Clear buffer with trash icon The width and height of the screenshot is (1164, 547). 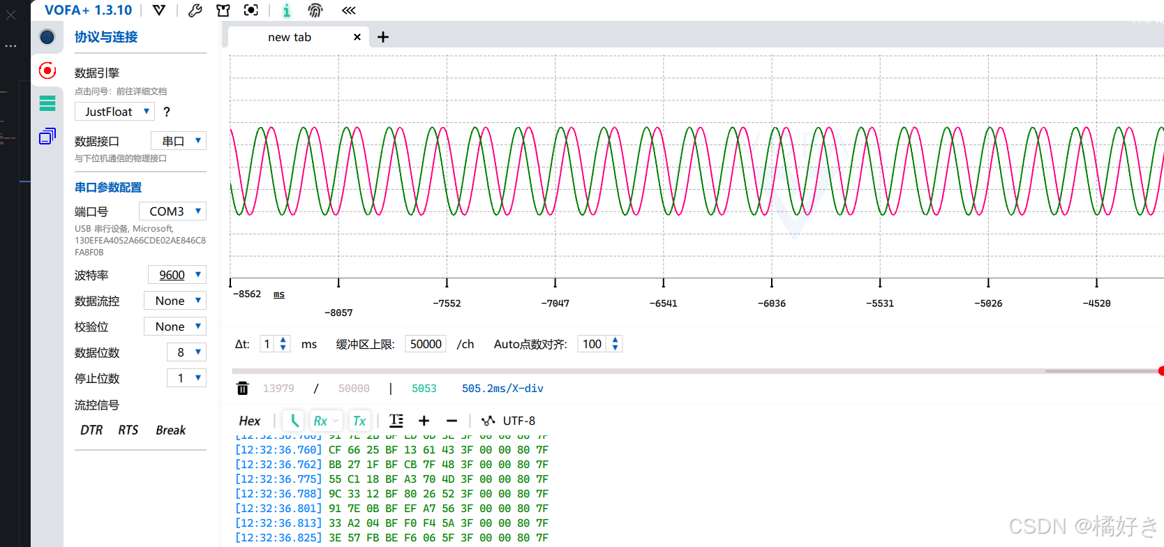coord(243,388)
